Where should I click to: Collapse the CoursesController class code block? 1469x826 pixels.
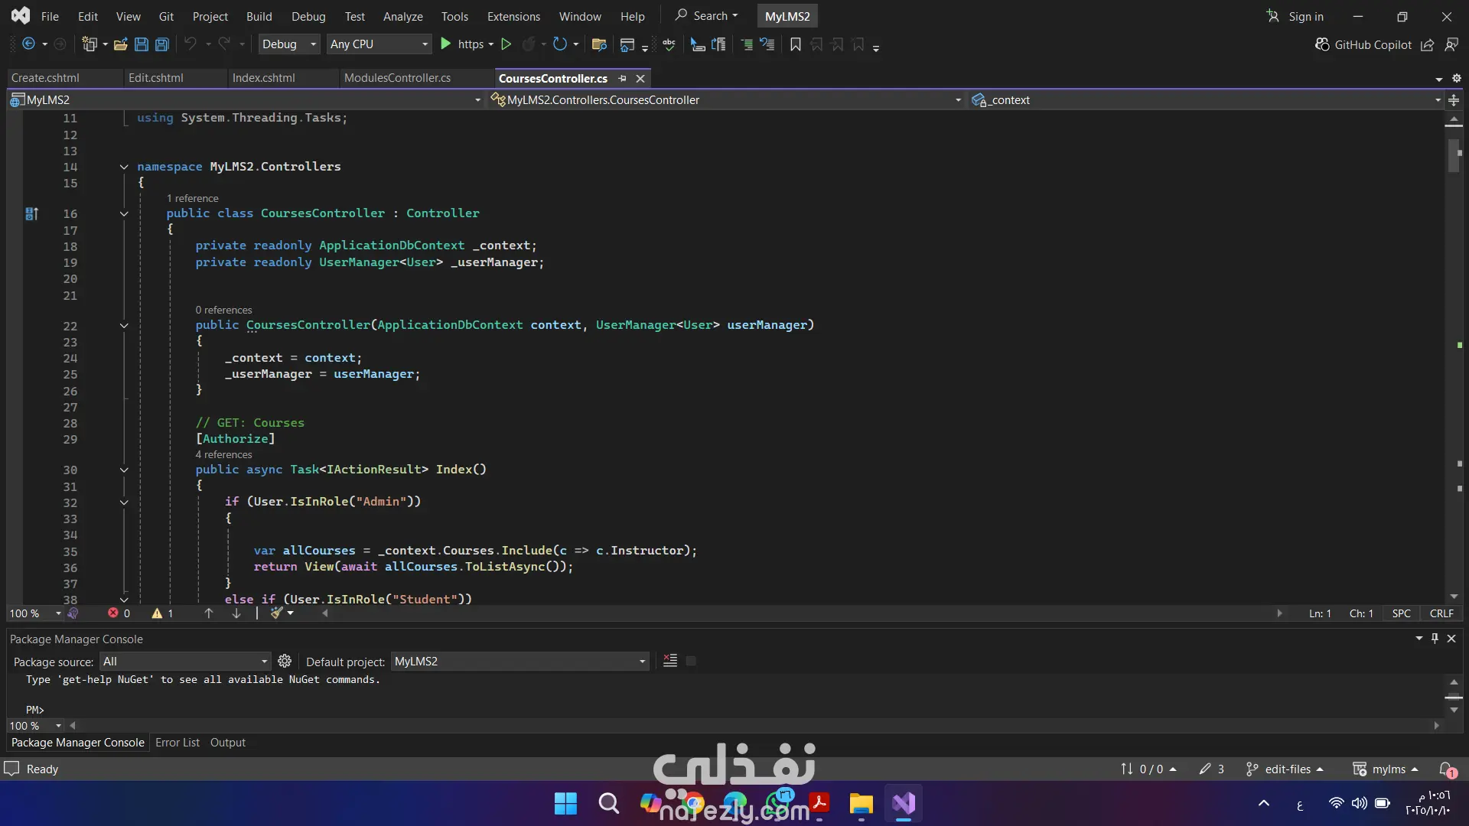coord(124,213)
